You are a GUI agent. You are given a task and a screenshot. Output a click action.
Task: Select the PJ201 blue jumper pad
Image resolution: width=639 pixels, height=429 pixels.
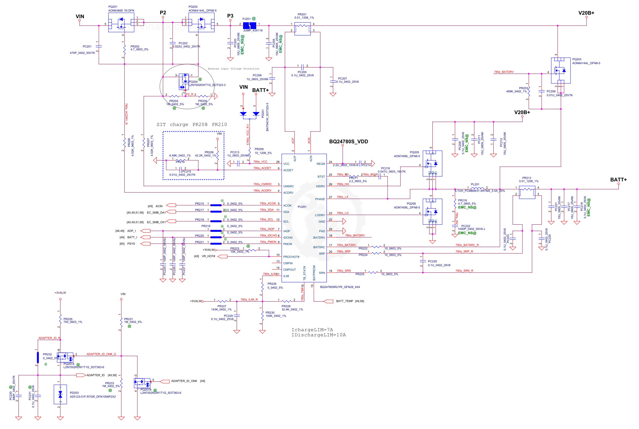[x=249, y=25]
